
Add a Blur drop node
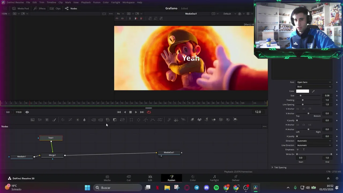click(x=84, y=120)
